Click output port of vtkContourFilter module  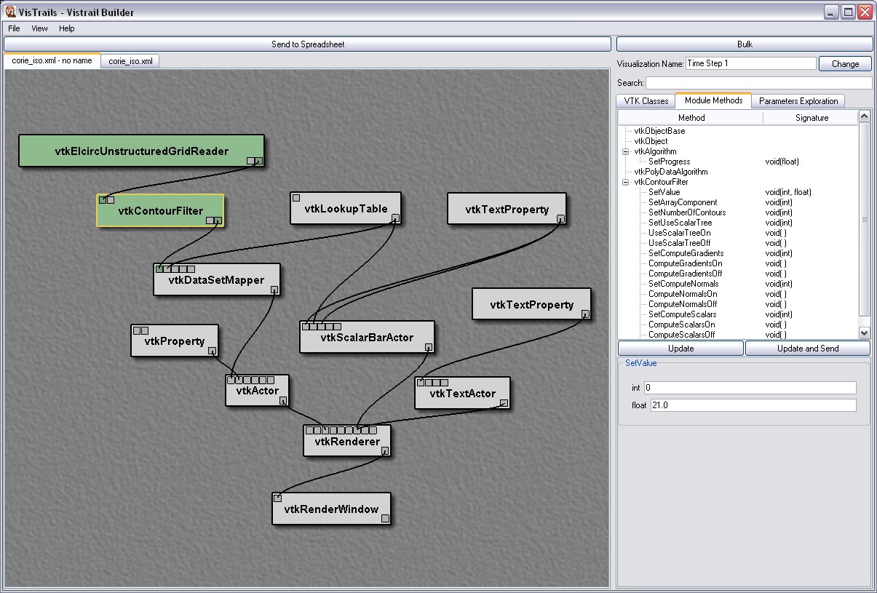[218, 220]
